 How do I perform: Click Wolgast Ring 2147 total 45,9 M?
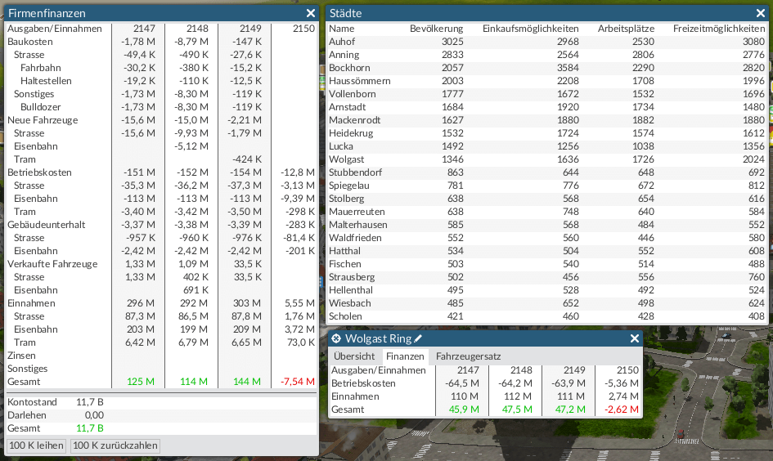(464, 410)
